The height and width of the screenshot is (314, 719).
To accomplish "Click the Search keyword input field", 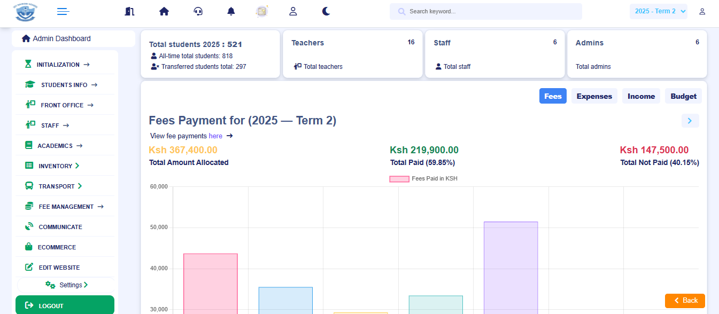I will pyautogui.click(x=485, y=11).
